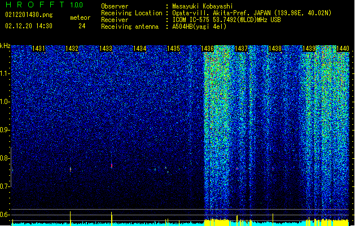The height and width of the screenshot is (226, 355).
Task: Click the Observer label
Action: click(115, 6)
